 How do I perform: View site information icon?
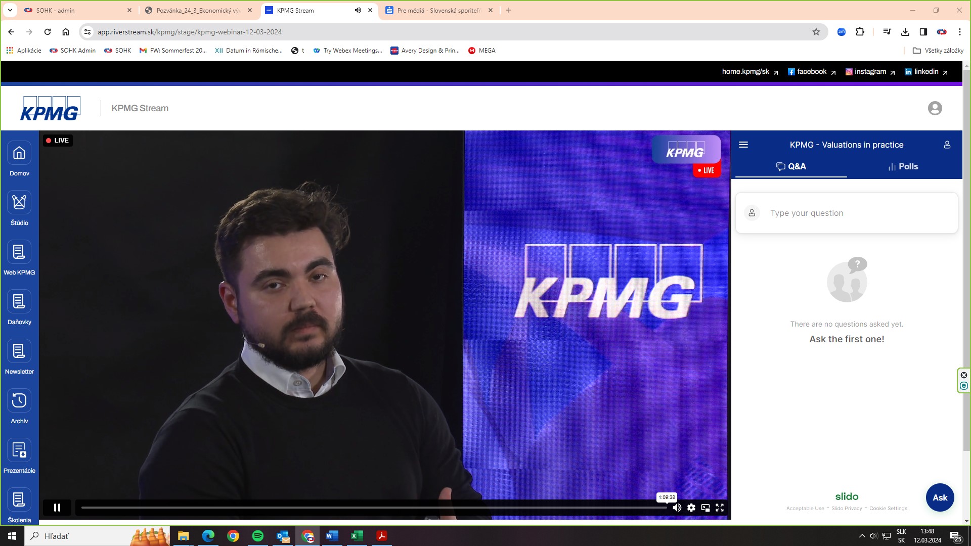(x=87, y=32)
